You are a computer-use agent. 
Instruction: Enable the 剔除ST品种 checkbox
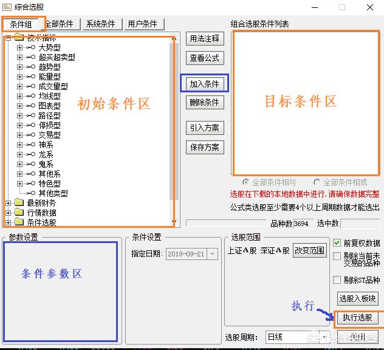click(x=337, y=280)
